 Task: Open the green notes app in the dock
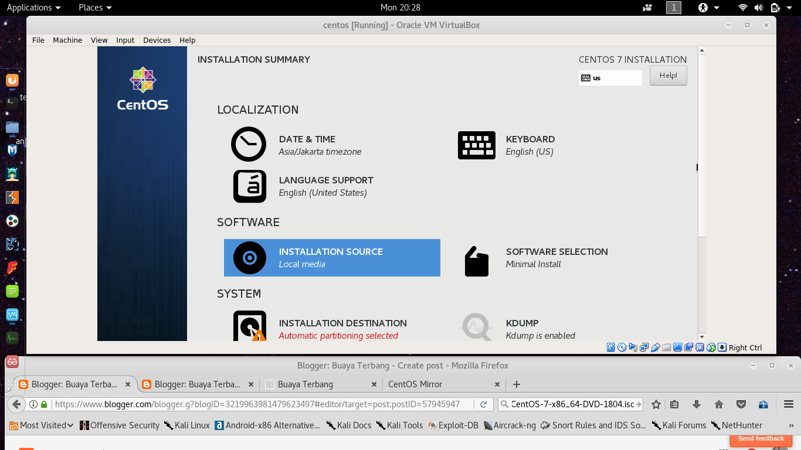12,291
